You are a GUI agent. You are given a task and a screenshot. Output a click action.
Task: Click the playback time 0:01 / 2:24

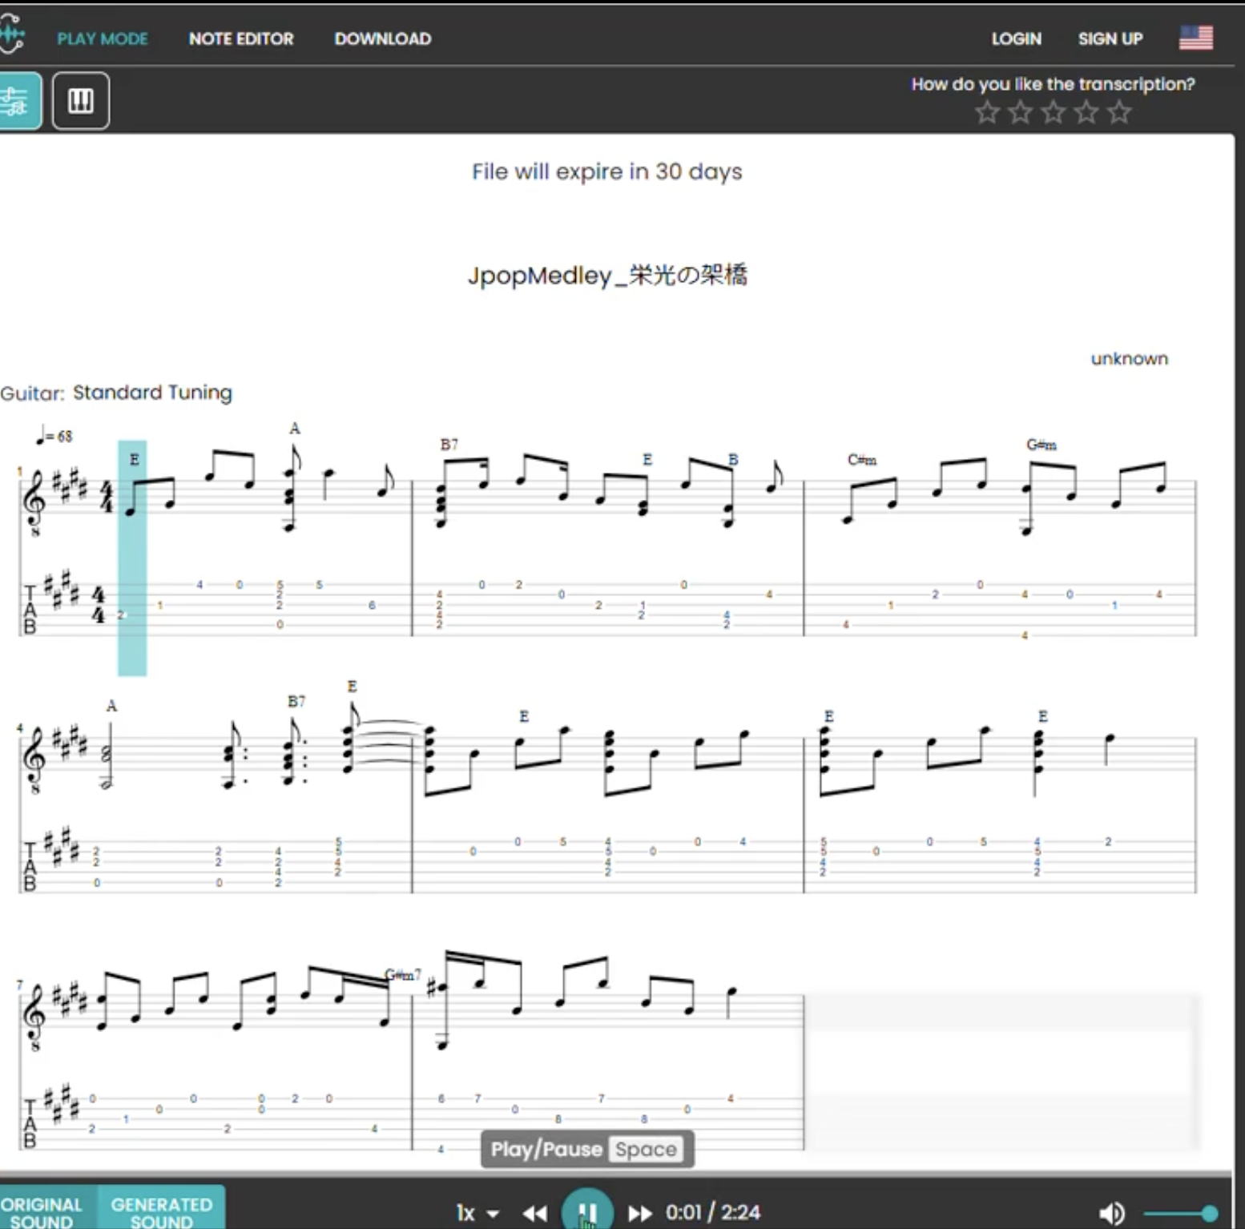pyautogui.click(x=713, y=1213)
